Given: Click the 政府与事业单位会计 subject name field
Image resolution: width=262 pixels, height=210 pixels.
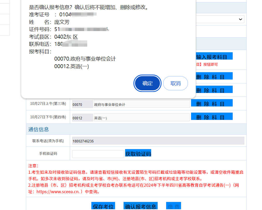Looking at the screenshot, I should tap(142, 104).
